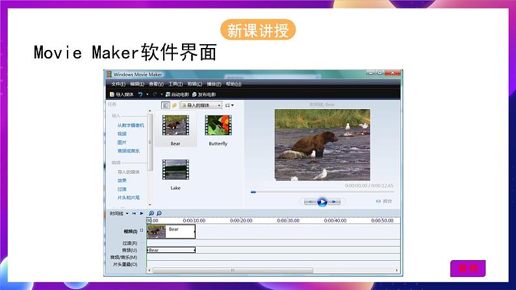Viewport: 516px width, 290px height.
Task: Click the purple slide button at bottom right
Action: (x=468, y=269)
